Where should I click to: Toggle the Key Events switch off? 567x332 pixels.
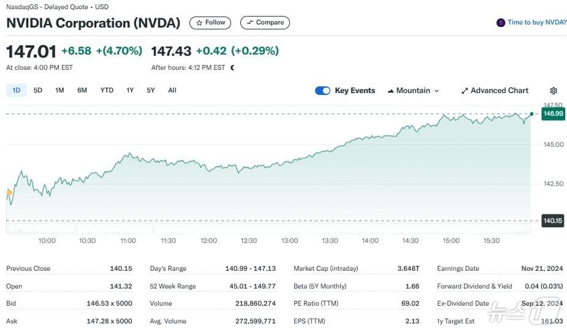(322, 91)
